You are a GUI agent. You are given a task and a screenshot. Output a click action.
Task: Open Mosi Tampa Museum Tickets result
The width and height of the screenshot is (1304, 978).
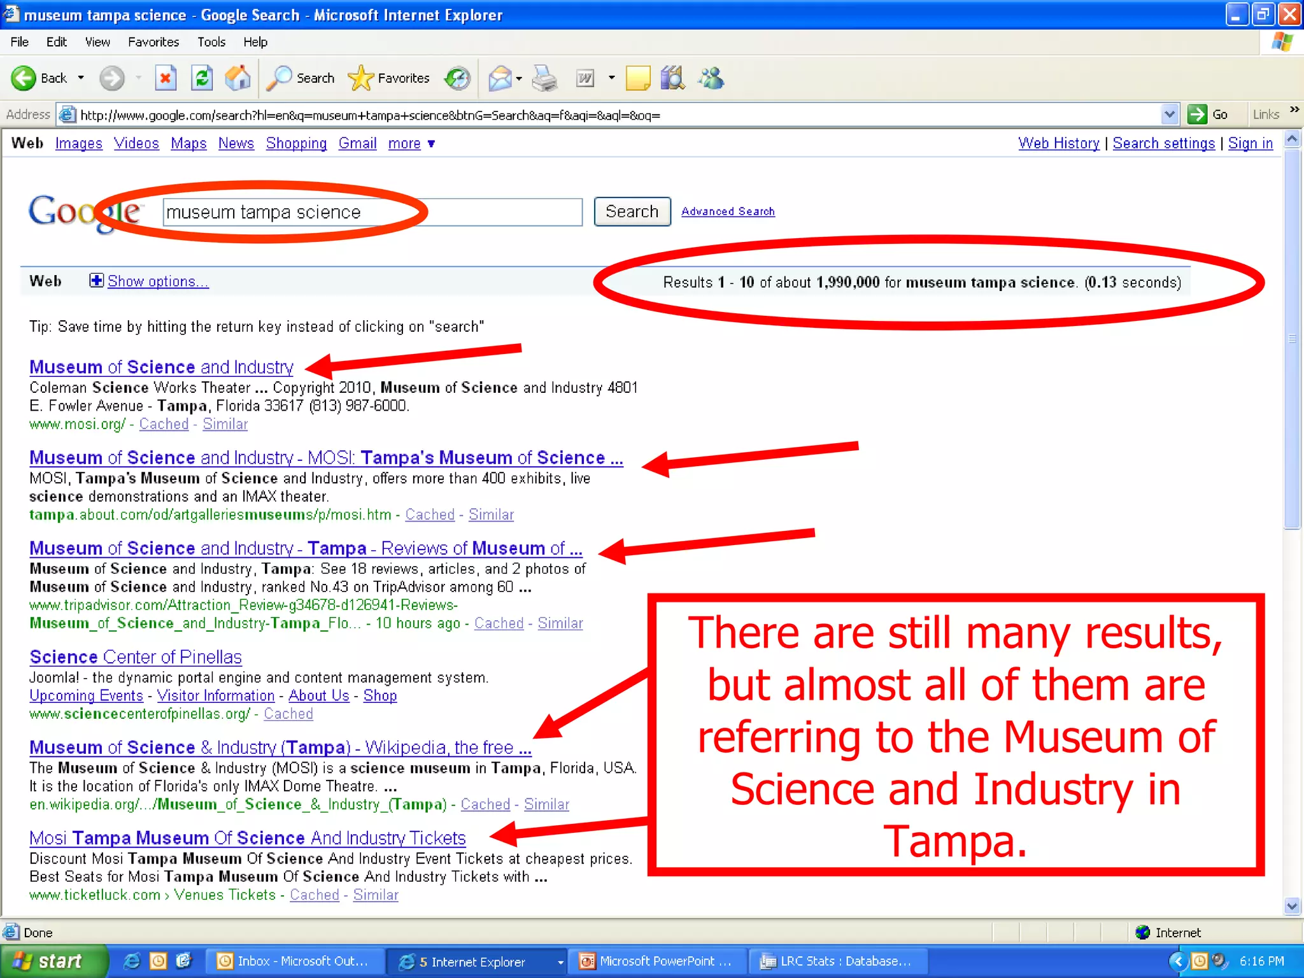point(248,838)
